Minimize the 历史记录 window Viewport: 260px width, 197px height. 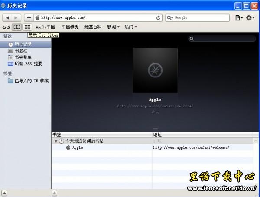pos(238,6)
